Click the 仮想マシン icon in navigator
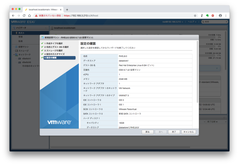The image size is (239, 165). pyautogui.click(x=16, y=47)
